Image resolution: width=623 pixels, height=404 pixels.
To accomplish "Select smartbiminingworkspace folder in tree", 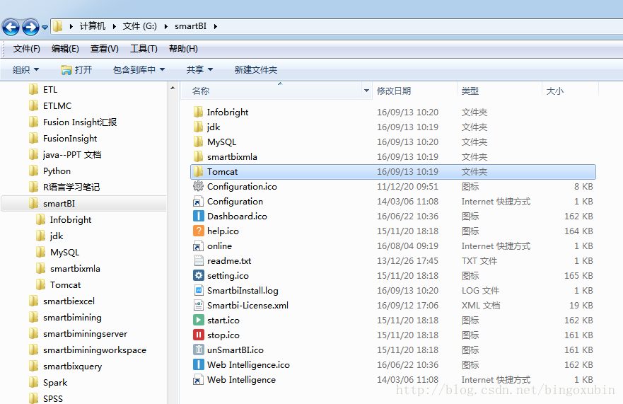I will point(88,350).
